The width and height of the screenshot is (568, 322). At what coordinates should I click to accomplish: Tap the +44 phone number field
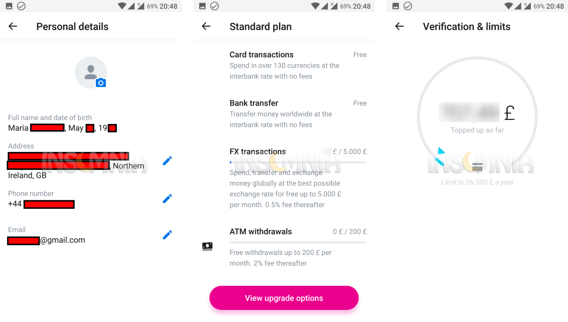coord(41,204)
